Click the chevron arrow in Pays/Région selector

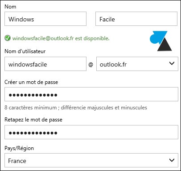click(x=172, y=160)
